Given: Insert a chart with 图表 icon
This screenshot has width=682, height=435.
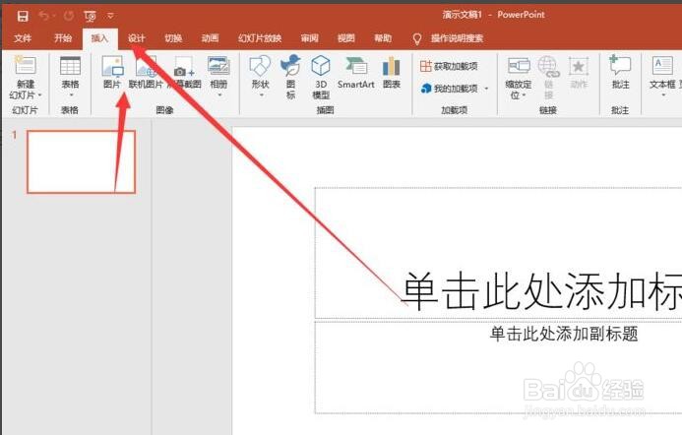Looking at the screenshot, I should point(392,67).
